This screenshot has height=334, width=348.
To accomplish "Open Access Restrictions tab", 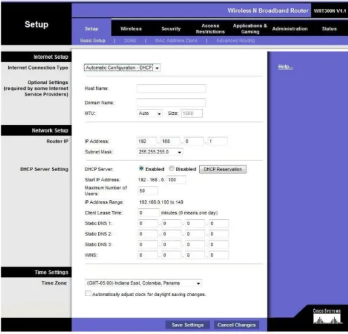I will (x=210, y=28).
